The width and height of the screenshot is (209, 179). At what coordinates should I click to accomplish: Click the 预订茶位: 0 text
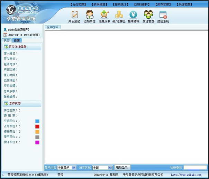coord(12,142)
